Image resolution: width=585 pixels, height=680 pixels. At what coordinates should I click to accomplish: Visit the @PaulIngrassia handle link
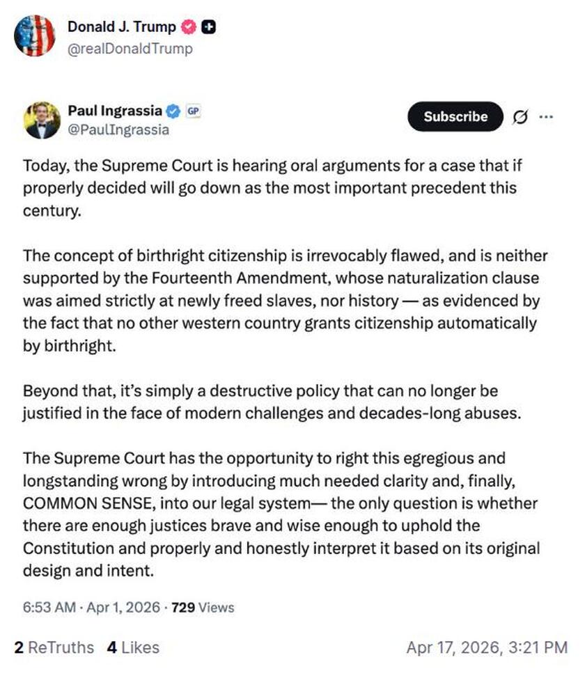click(118, 130)
